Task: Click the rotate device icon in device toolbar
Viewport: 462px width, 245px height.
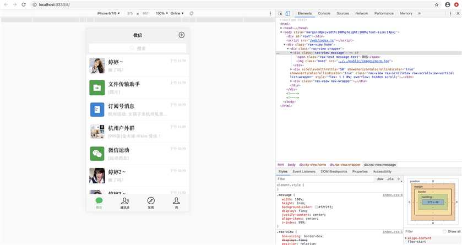Action: coord(192,14)
